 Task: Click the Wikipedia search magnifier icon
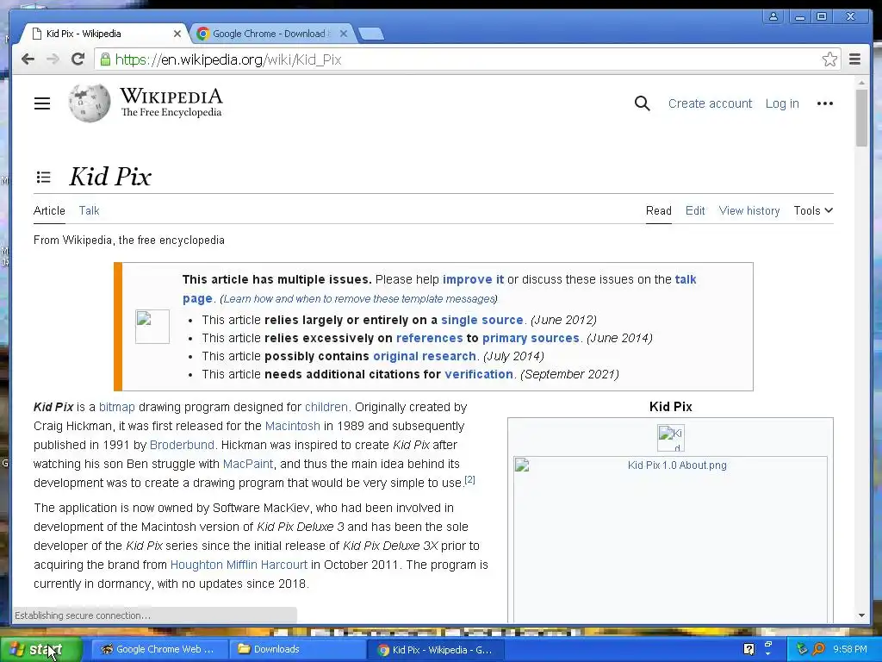click(642, 103)
